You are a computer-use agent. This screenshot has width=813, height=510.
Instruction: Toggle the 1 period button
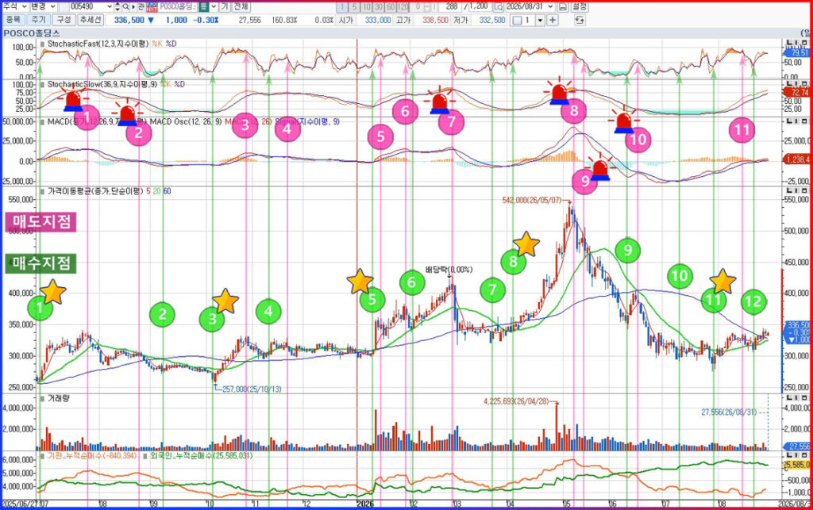coord(342,6)
